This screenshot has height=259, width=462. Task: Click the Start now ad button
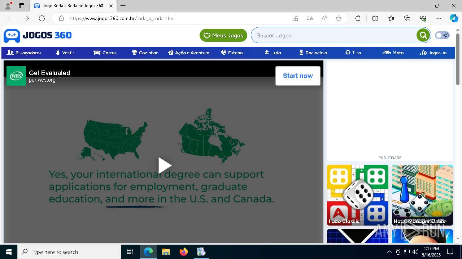[x=298, y=76]
